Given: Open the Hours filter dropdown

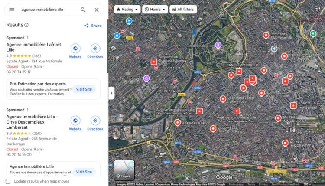Looking at the screenshot, I should (155, 10).
